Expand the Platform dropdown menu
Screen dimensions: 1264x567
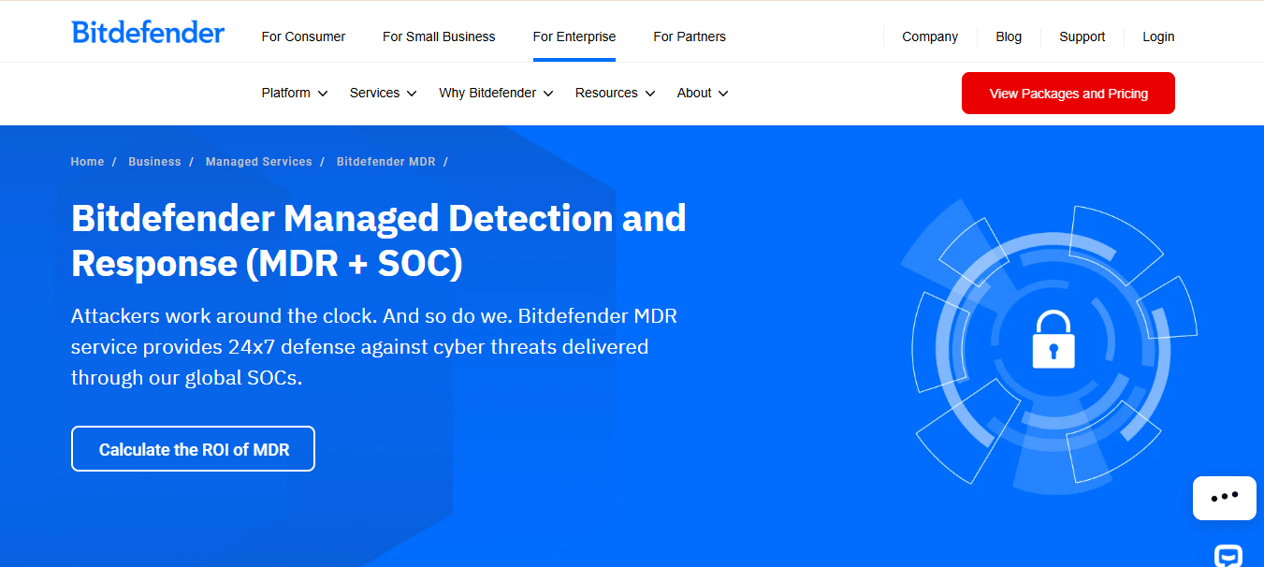pyautogui.click(x=295, y=93)
